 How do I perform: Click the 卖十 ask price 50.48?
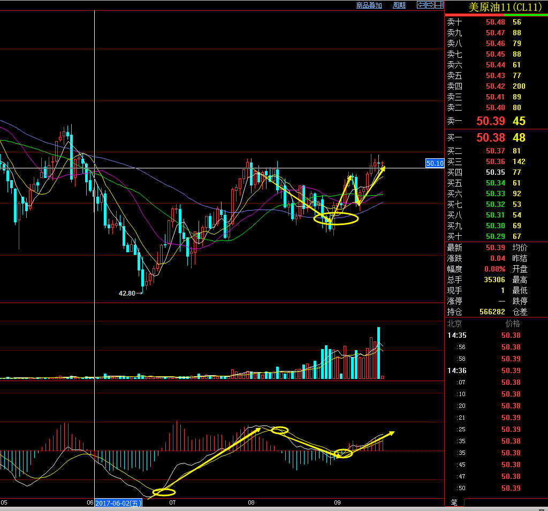tap(495, 22)
